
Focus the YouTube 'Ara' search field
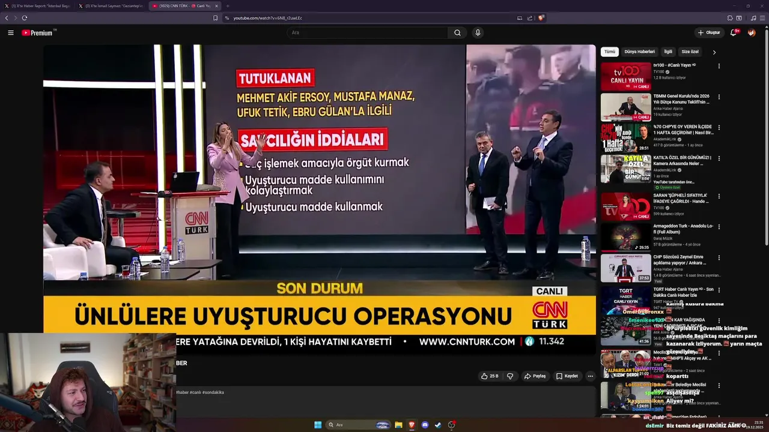367,32
